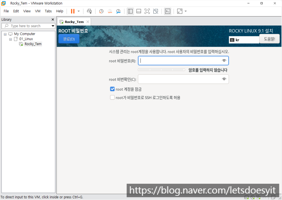Click the kr keyboard layout indicator
Image resolution: width=282 pixels, height=200 pixels.
coord(244,40)
